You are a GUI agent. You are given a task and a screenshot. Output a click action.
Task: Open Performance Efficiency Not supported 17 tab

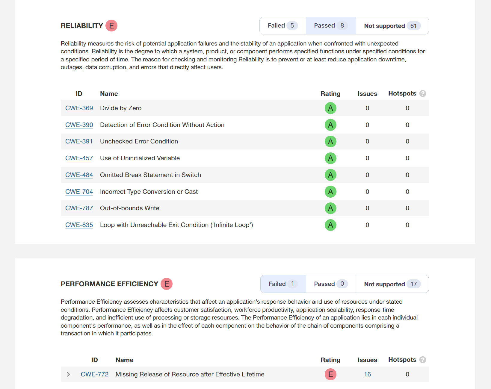pyautogui.click(x=392, y=284)
